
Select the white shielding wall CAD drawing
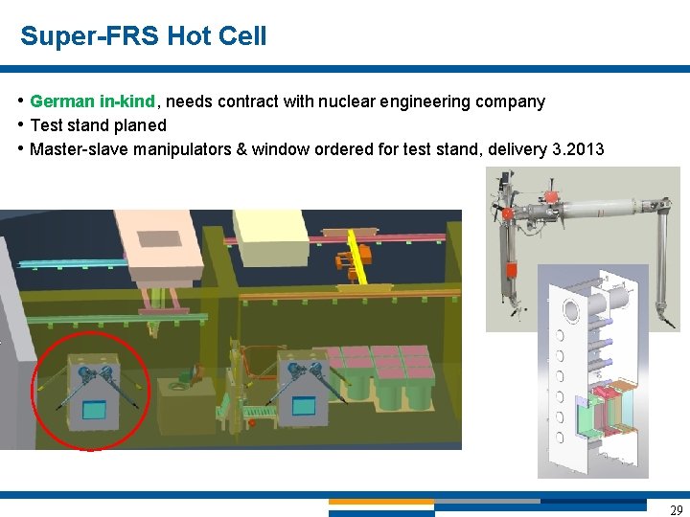tap(593, 371)
